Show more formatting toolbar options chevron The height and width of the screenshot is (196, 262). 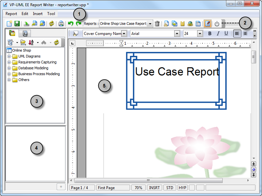(x=255, y=31)
